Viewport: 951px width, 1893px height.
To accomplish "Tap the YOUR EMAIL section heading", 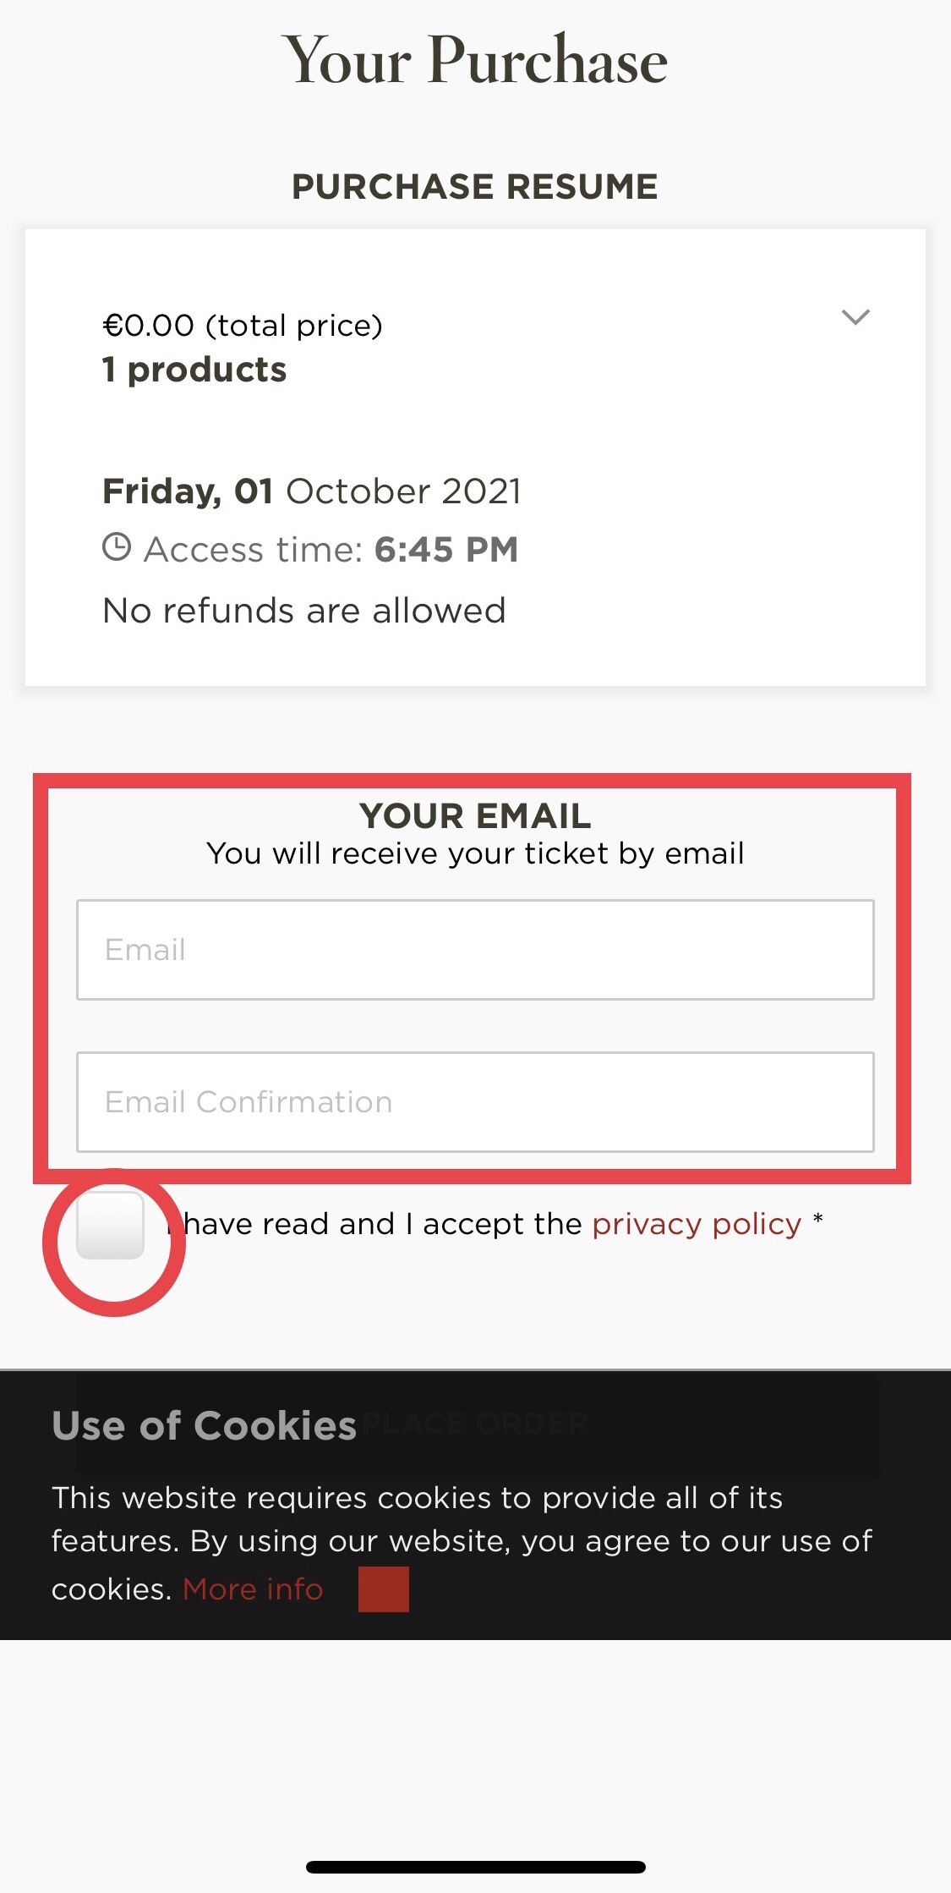I will click(475, 816).
